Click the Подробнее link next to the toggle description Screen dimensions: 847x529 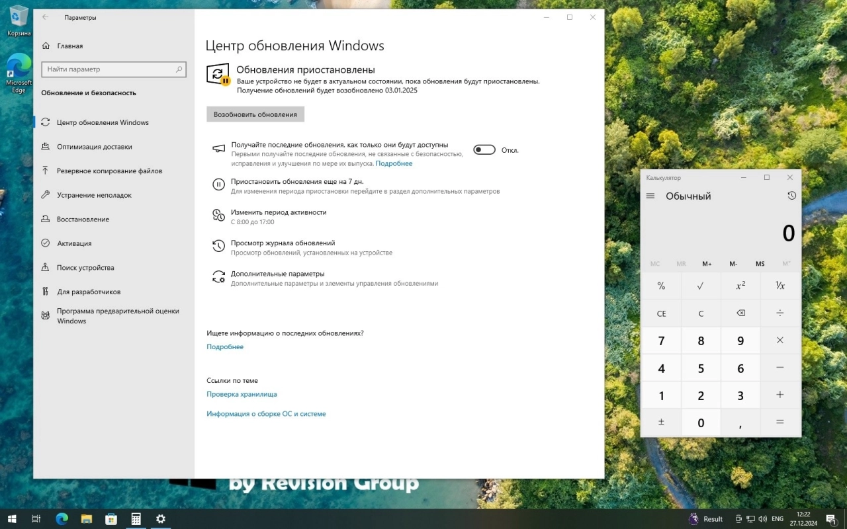point(394,163)
